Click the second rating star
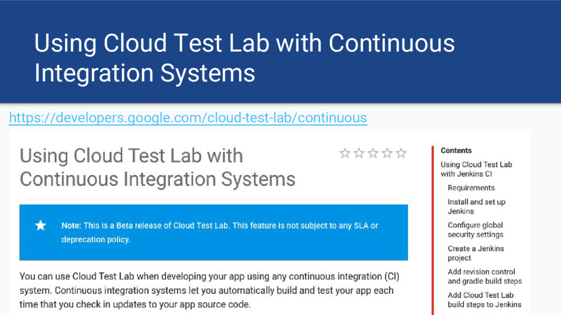This screenshot has height=315, width=561. 359,153
